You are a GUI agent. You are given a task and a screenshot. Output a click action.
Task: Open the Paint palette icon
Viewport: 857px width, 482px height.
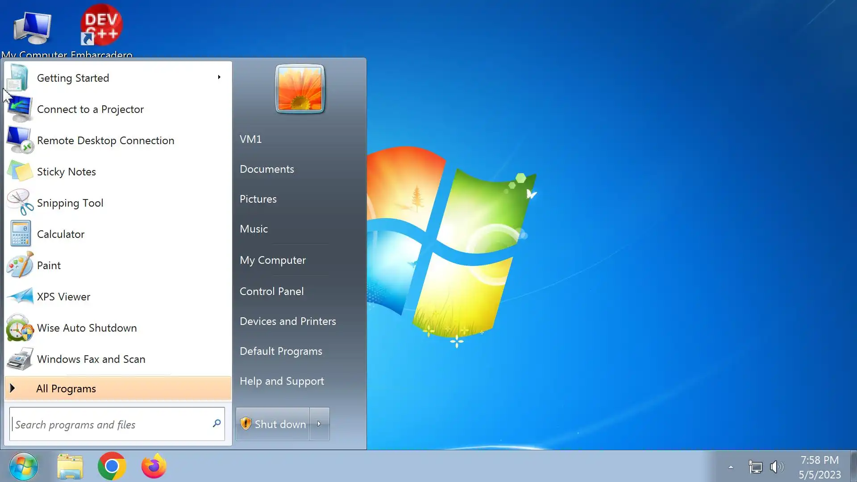tap(20, 265)
